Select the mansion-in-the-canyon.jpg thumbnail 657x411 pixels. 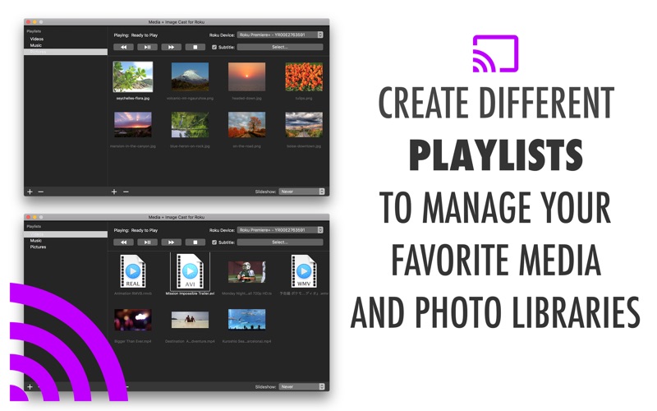133,125
